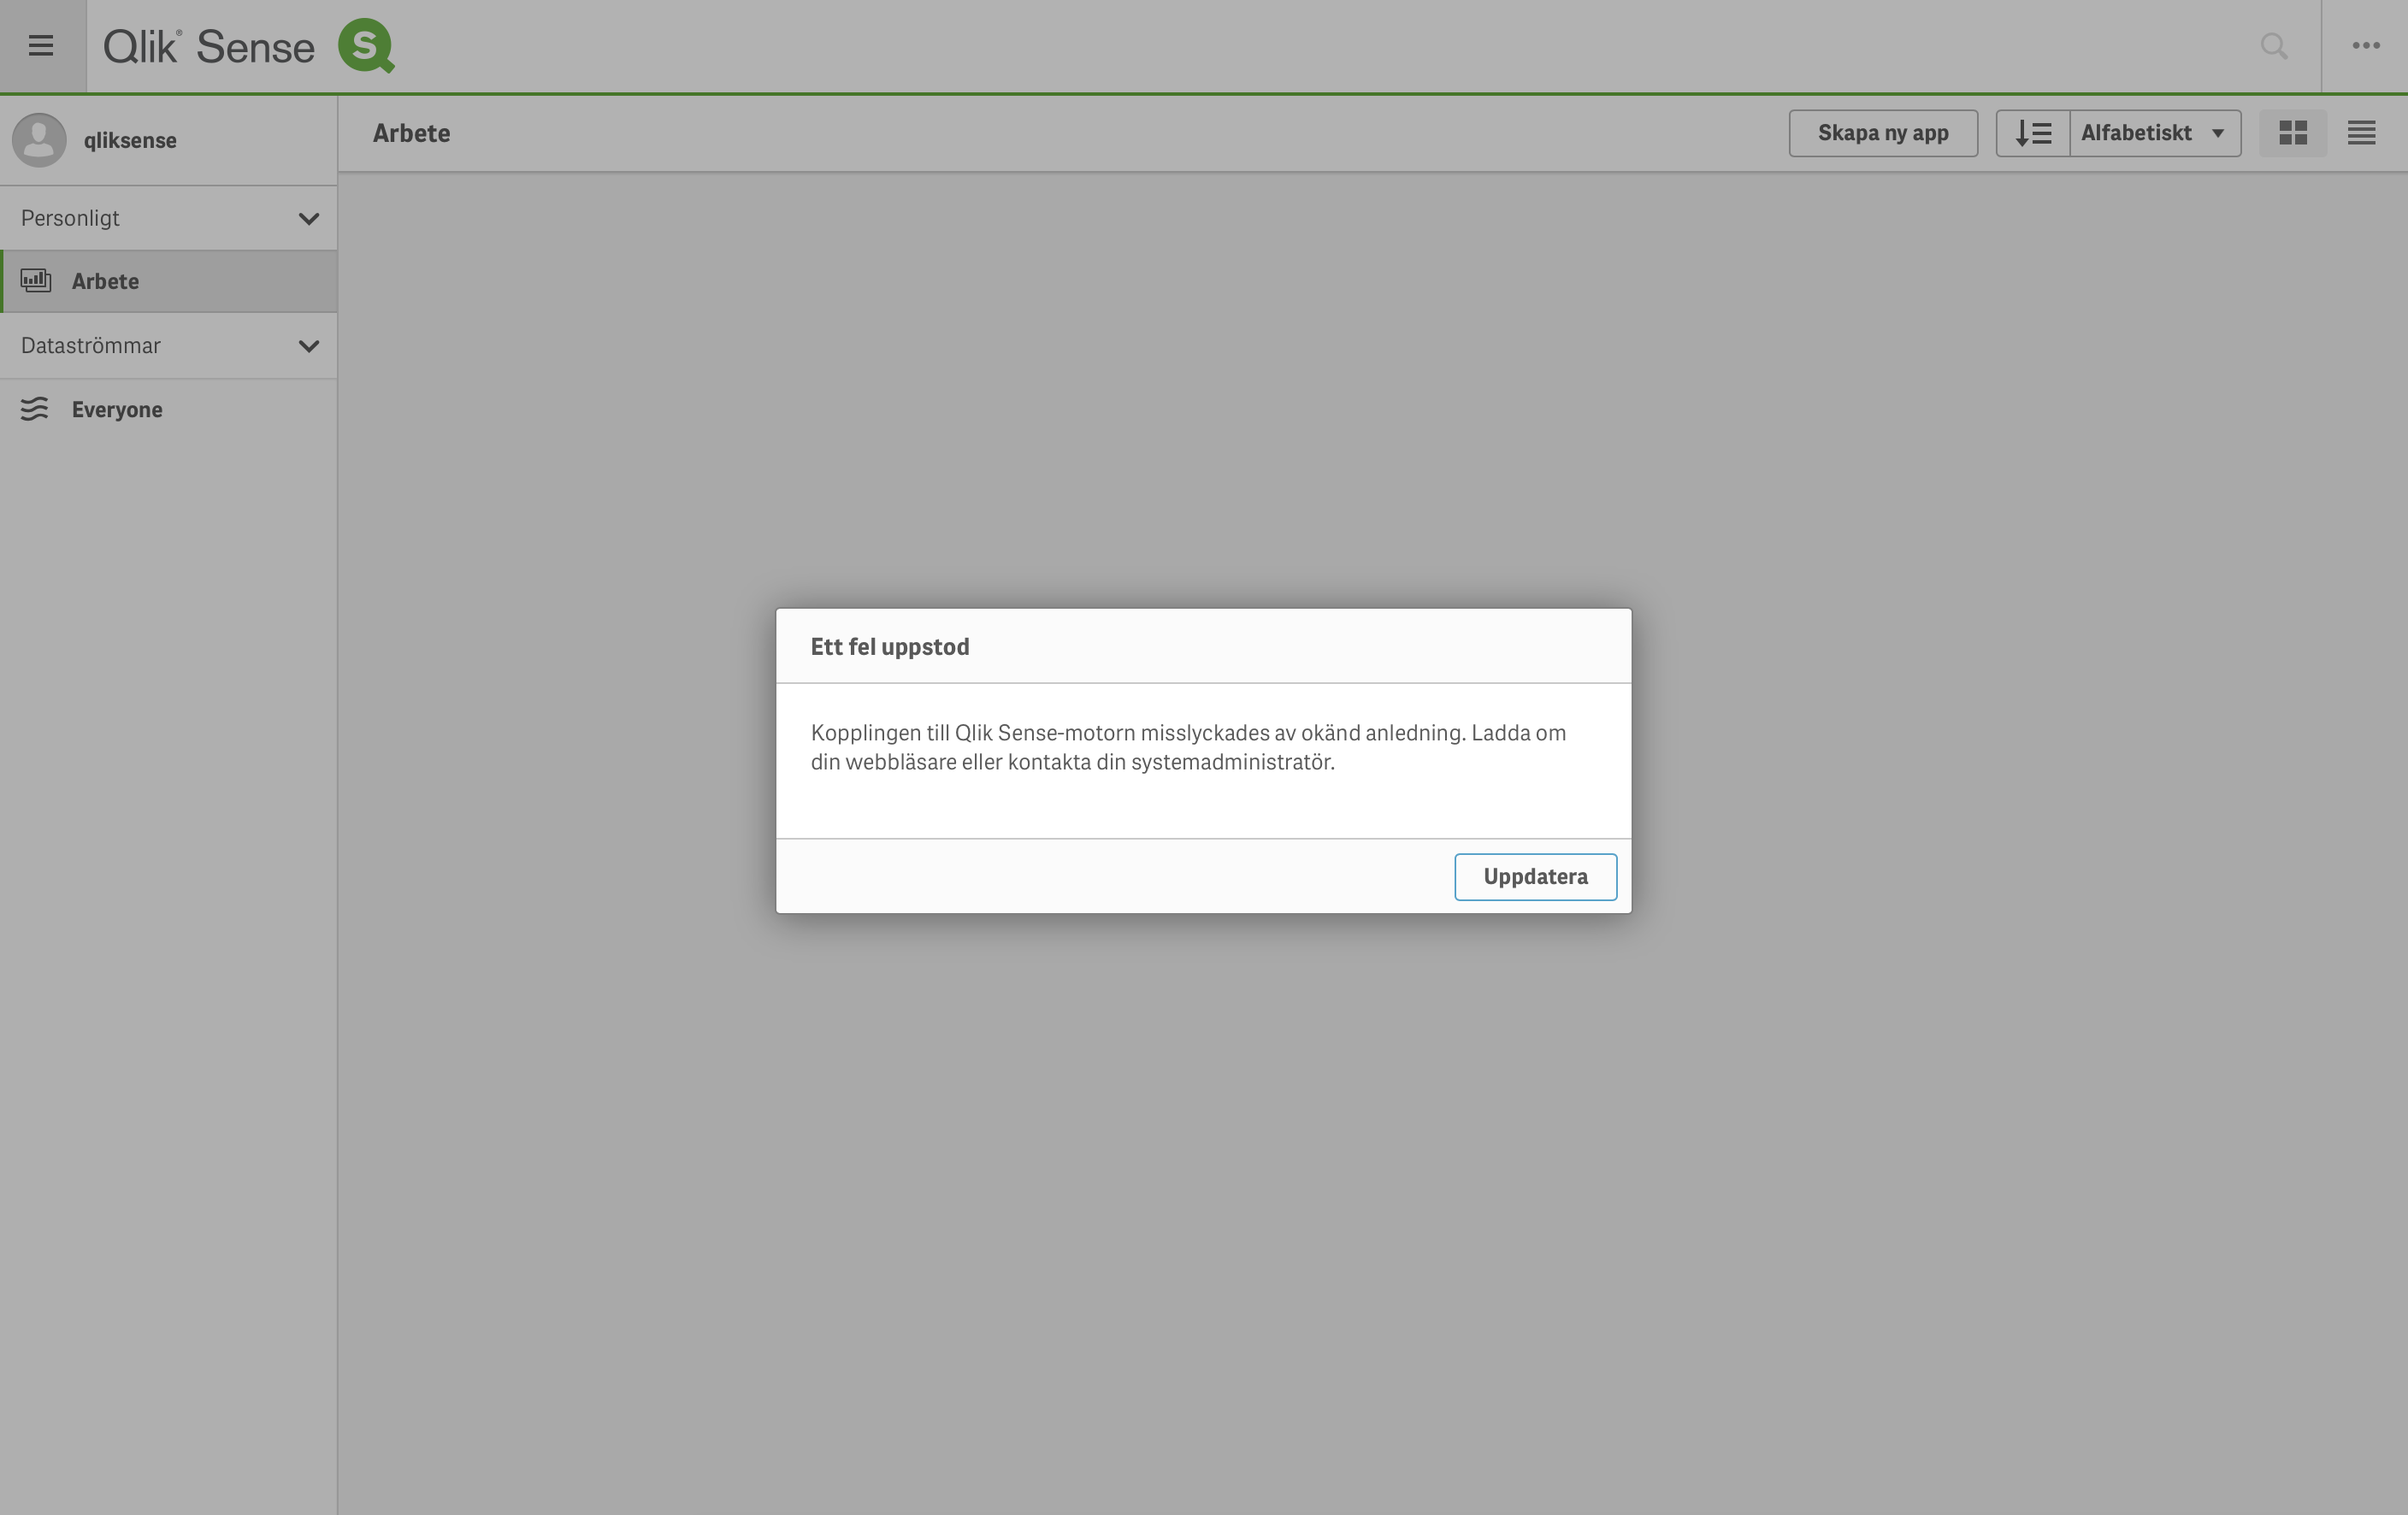Click the error message text about Kopplingen

click(1188, 747)
